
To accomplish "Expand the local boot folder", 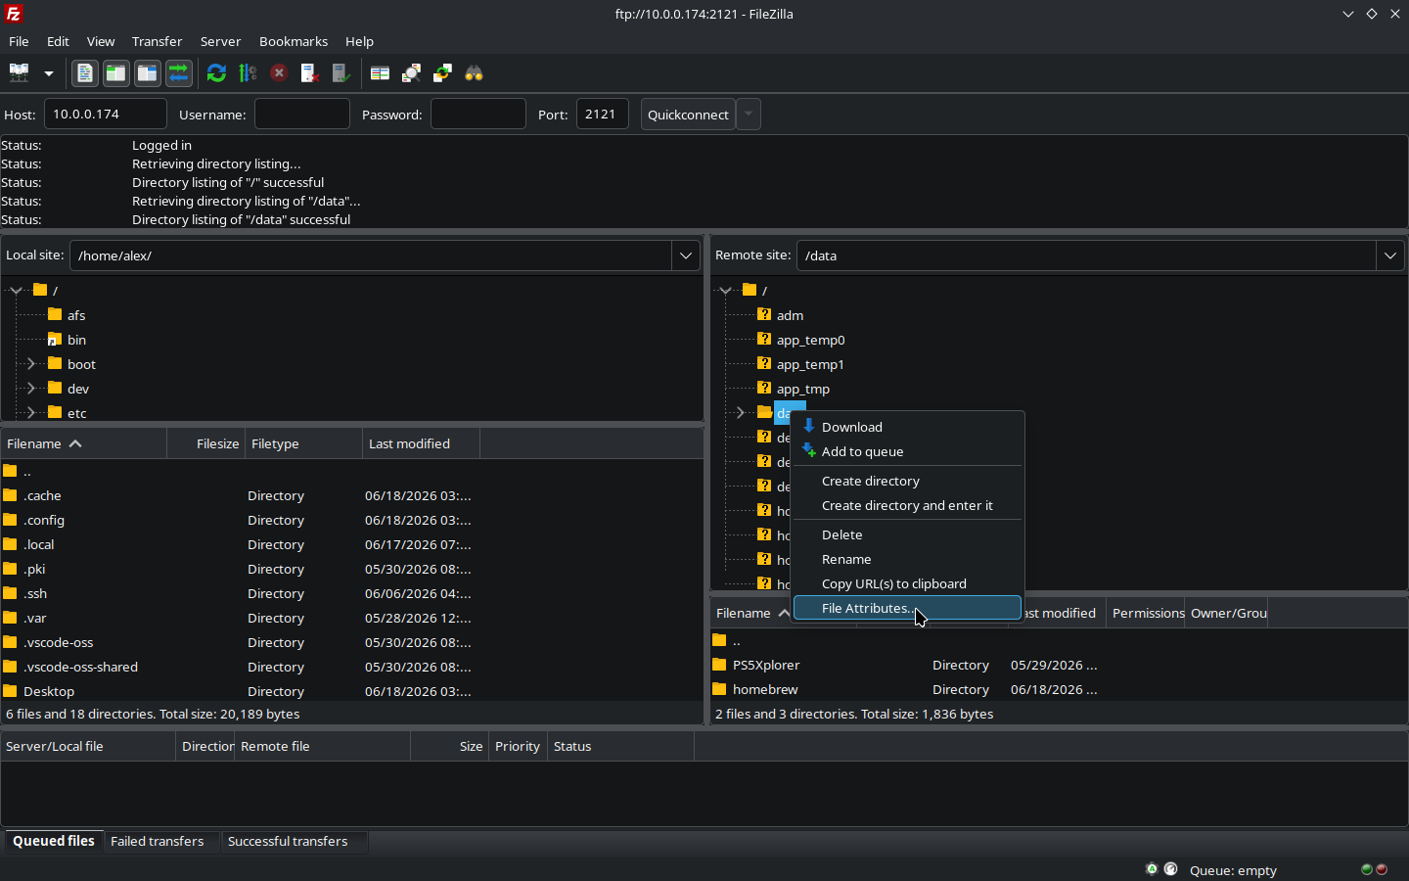I will (30, 364).
